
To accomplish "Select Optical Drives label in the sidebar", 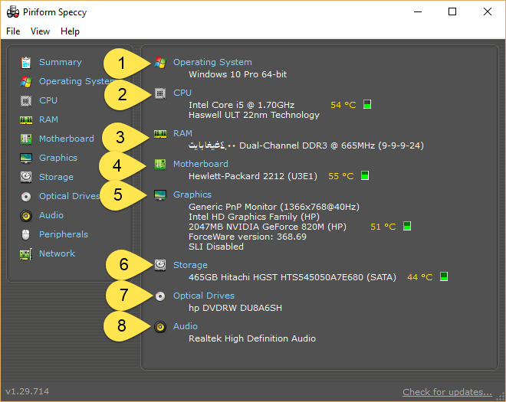I will (x=69, y=196).
